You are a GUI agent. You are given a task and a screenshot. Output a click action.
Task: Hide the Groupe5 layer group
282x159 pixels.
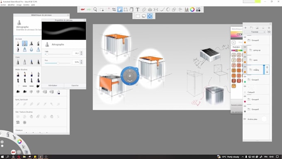tap(245, 76)
